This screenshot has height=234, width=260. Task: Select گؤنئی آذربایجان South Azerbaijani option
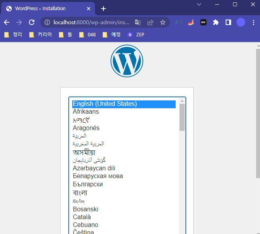click(124, 160)
